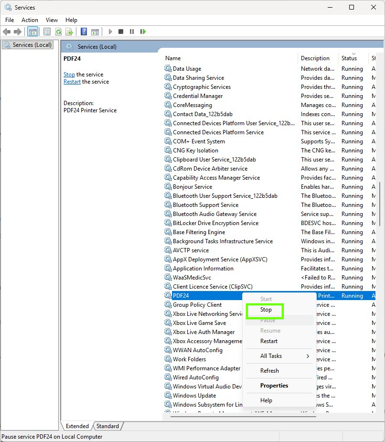Image resolution: width=385 pixels, height=442 pixels.
Task: Click the Show/Hide Console Tree toolbar icon
Action: 33,32
